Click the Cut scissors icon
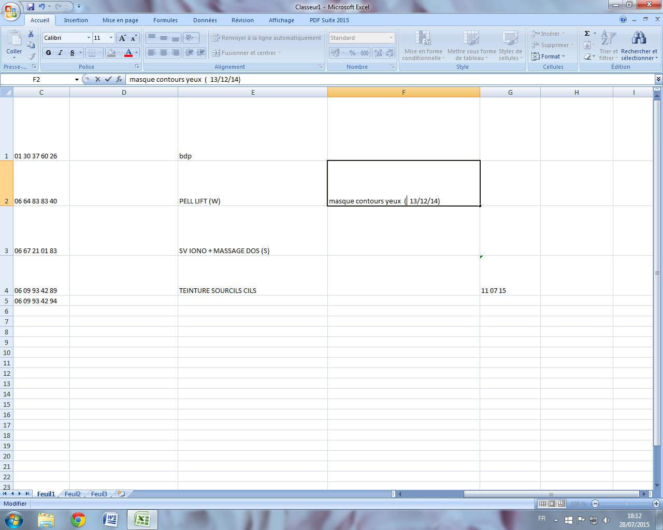The image size is (663, 530). [31, 34]
